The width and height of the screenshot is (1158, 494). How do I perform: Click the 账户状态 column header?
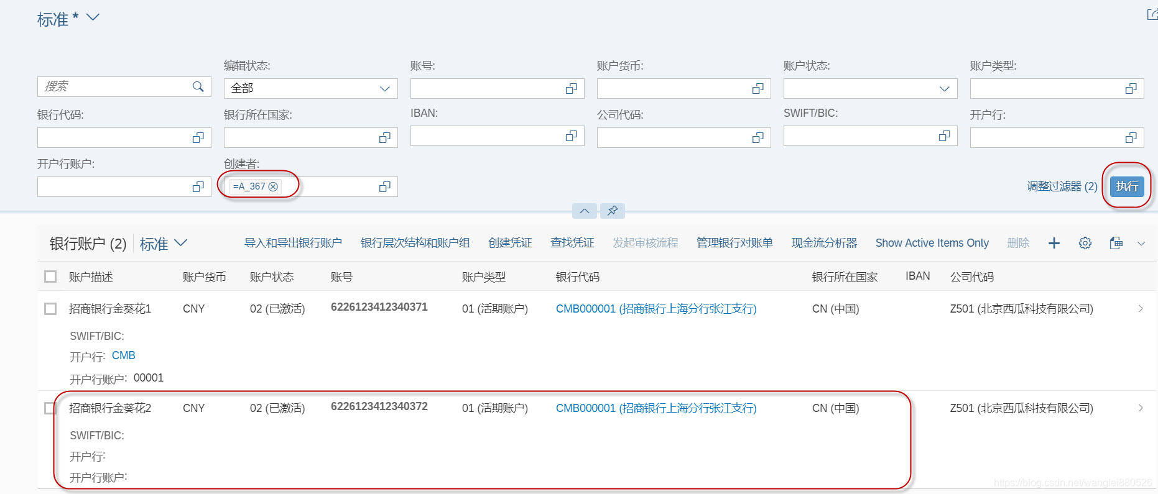click(x=272, y=277)
